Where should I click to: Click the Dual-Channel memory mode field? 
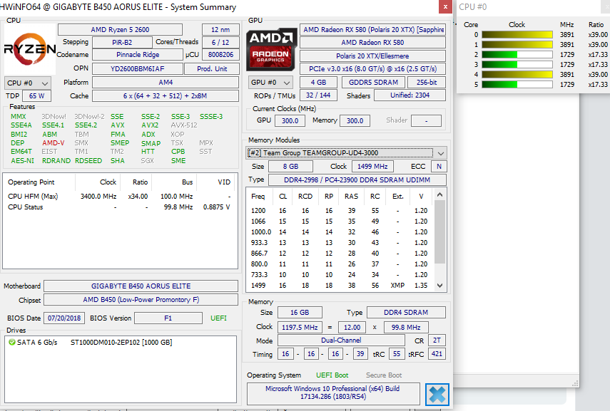(341, 340)
